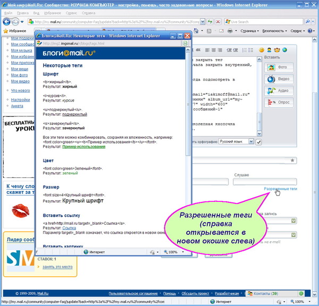Focus the Live Search input field
319x306 pixels.
(x=264, y=22)
